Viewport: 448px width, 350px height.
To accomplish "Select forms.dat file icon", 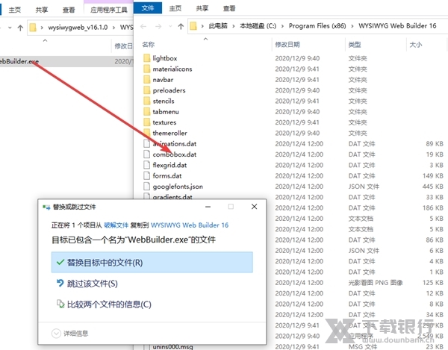I will pyautogui.click(x=146, y=175).
